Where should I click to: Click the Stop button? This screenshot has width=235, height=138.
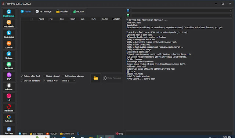tap(120, 134)
